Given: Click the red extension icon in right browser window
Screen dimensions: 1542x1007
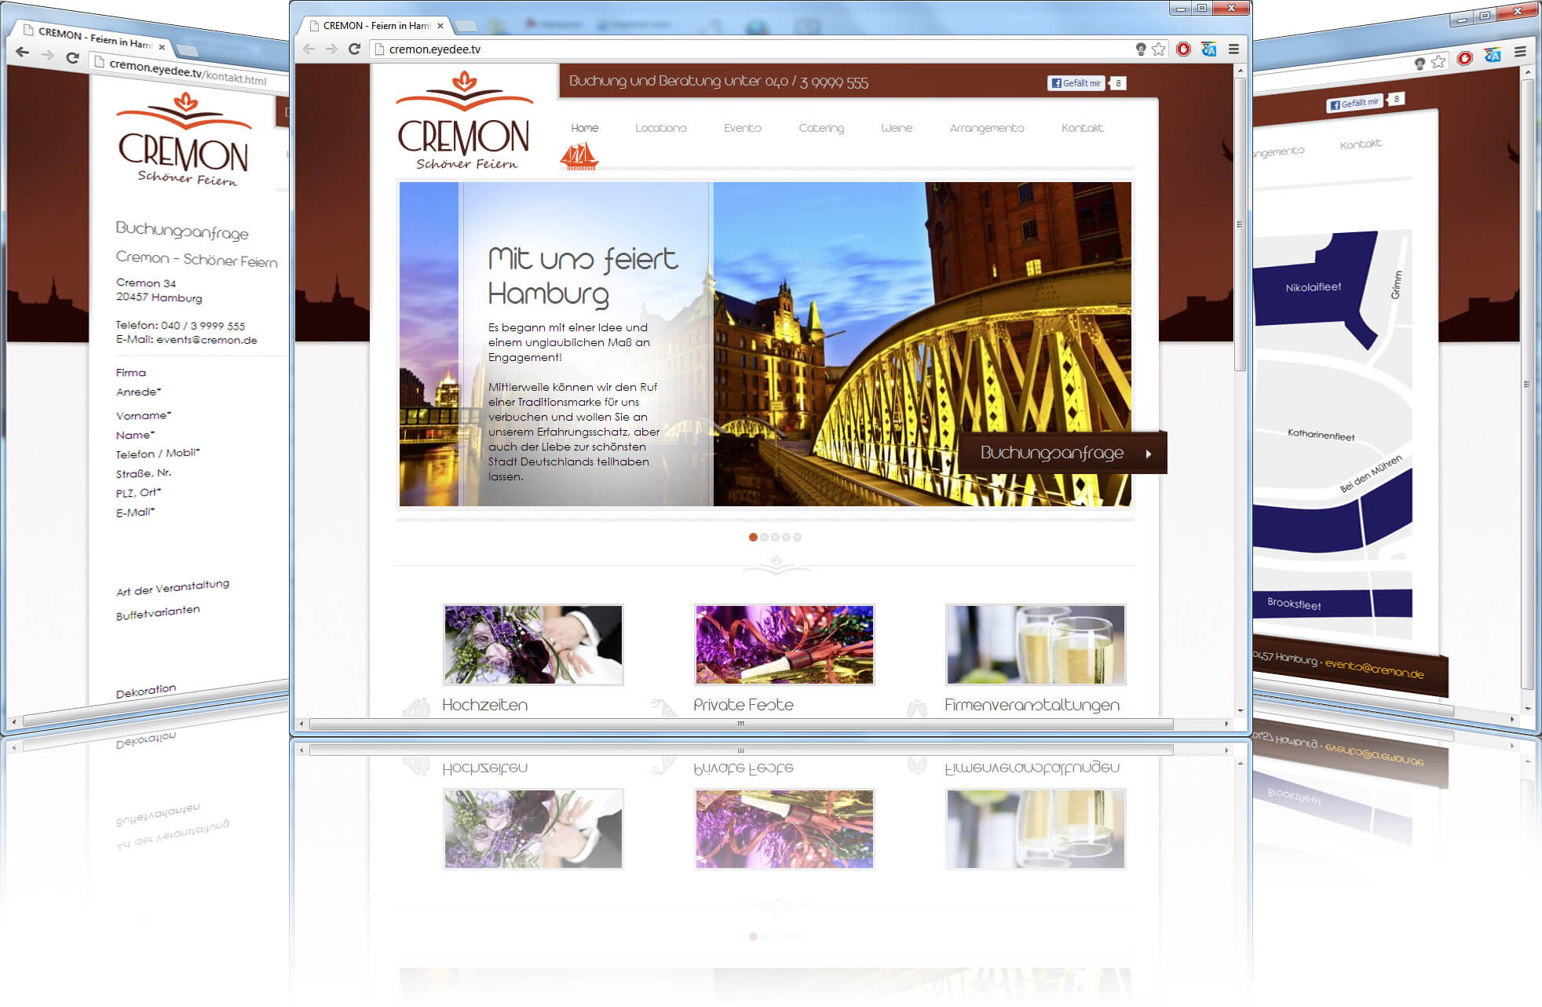Looking at the screenshot, I should tap(1464, 58).
